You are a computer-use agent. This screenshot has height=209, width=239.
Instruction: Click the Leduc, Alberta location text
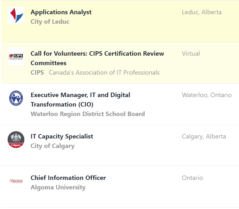click(202, 12)
